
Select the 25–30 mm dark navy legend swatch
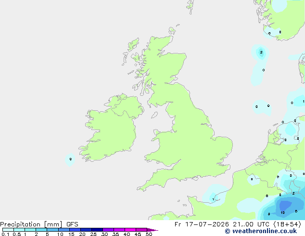[x=97, y=230]
